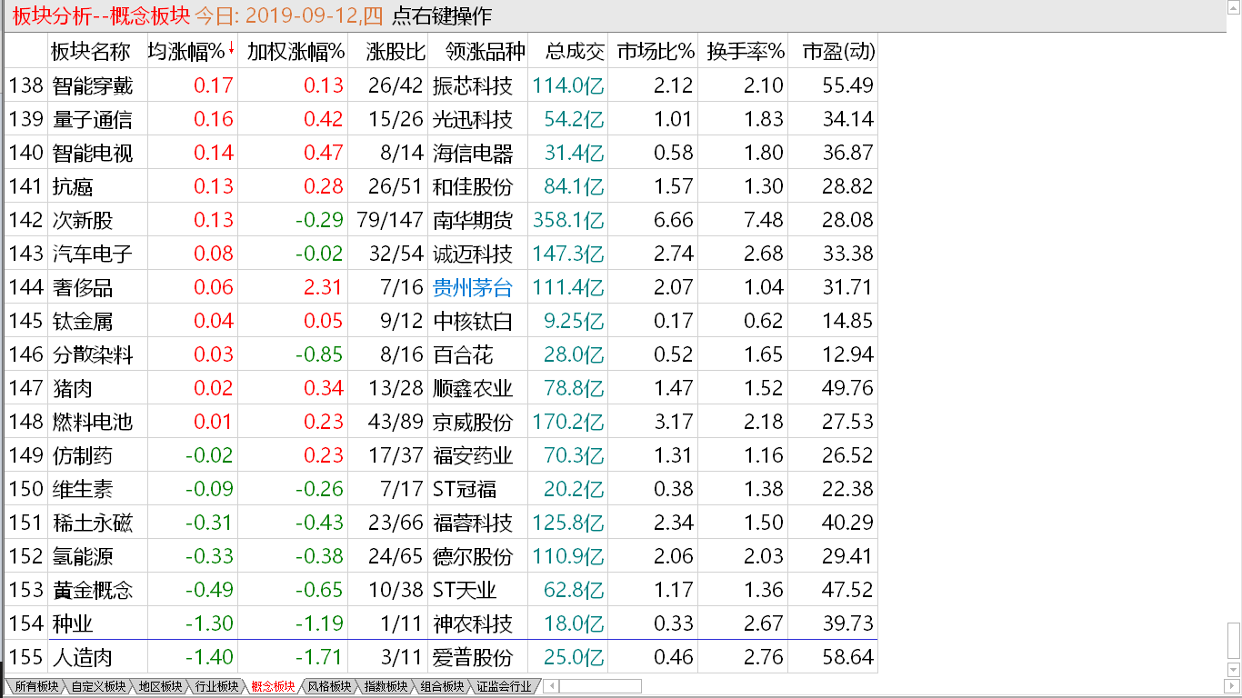
Task: Click leading stock 振芯科技
Action: [473, 85]
